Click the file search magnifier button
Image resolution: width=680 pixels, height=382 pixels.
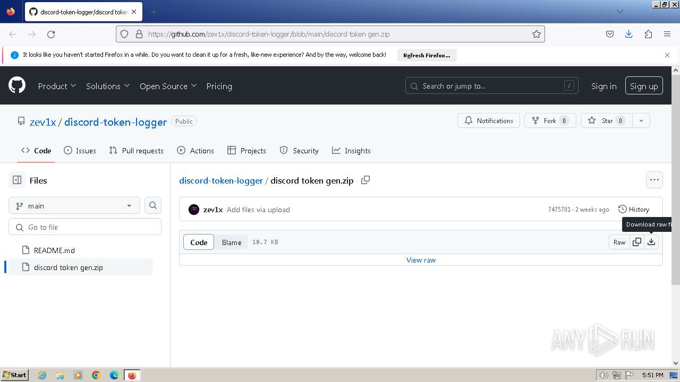point(153,205)
